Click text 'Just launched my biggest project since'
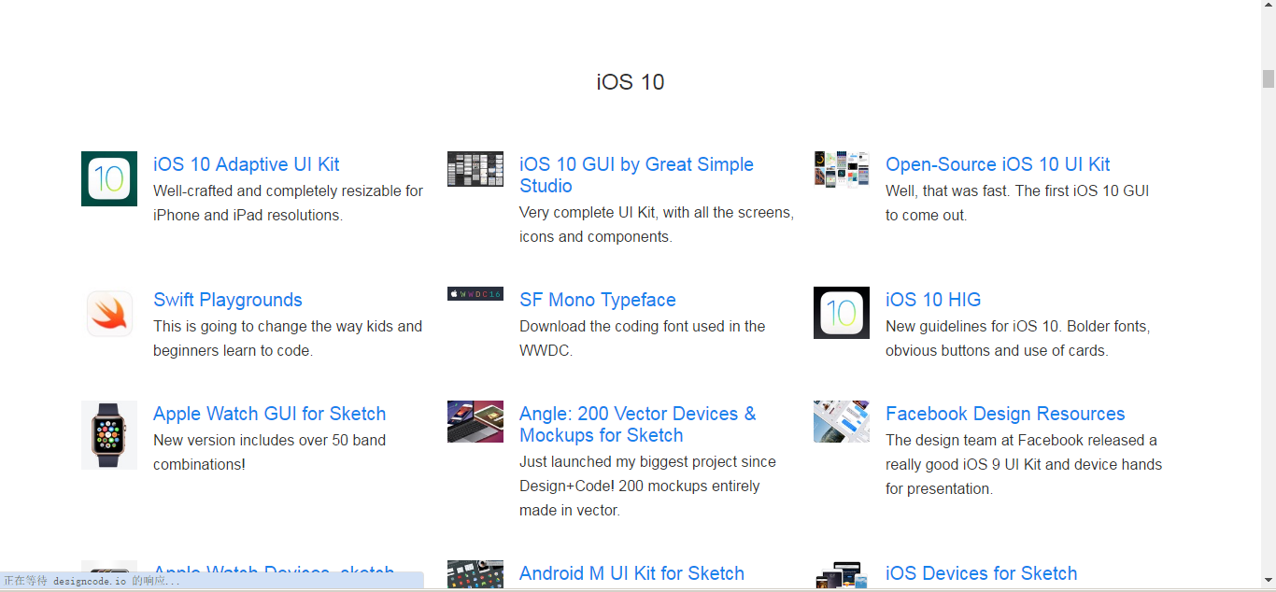1276x592 pixels. 647,461
